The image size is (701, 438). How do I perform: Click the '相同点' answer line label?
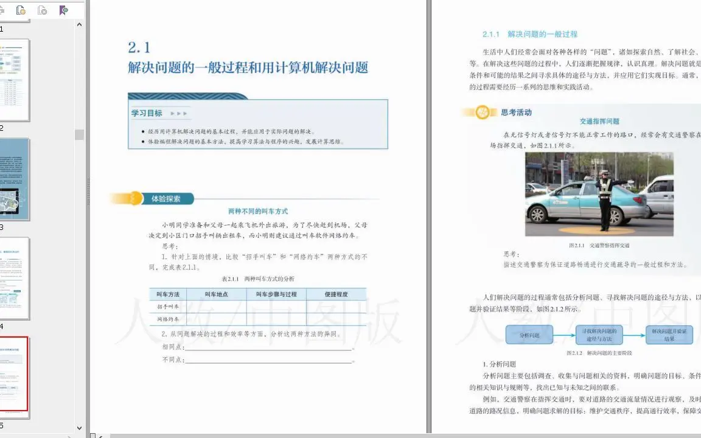[x=173, y=347]
